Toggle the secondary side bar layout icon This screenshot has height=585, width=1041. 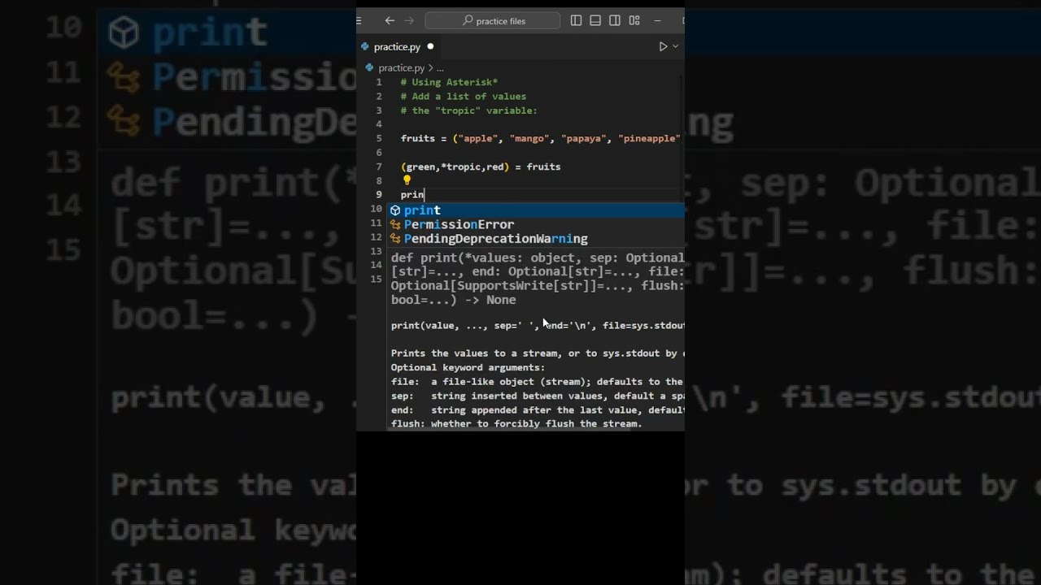click(615, 20)
